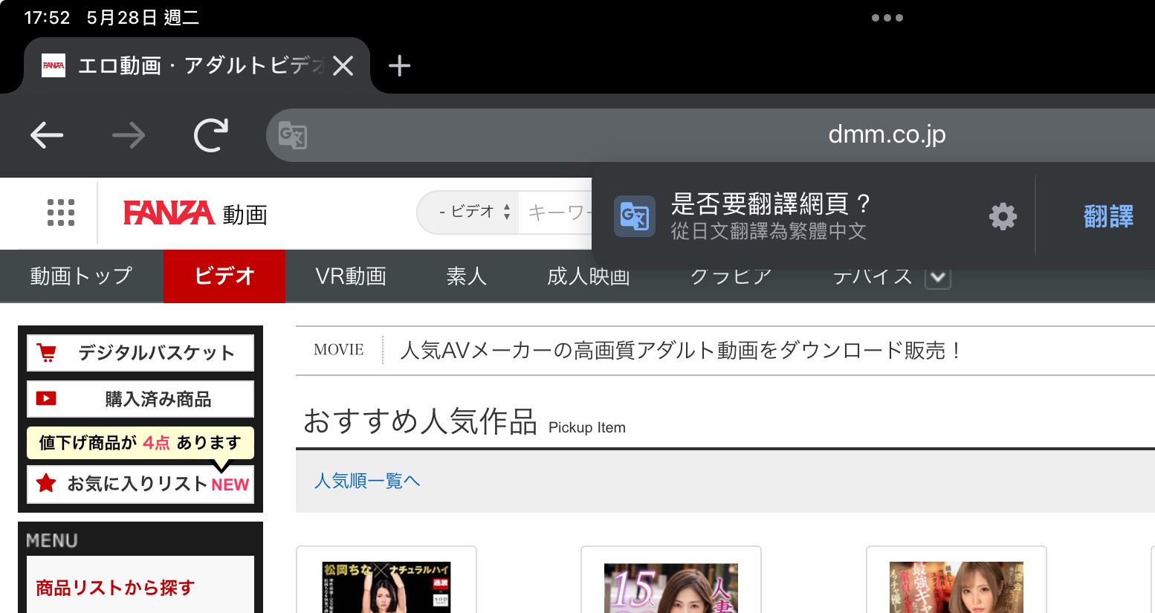1155x613 pixels.
Task: Reload the current page
Action: (x=211, y=135)
